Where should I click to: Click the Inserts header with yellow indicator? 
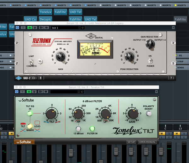pyautogui.click(x=180, y=5)
